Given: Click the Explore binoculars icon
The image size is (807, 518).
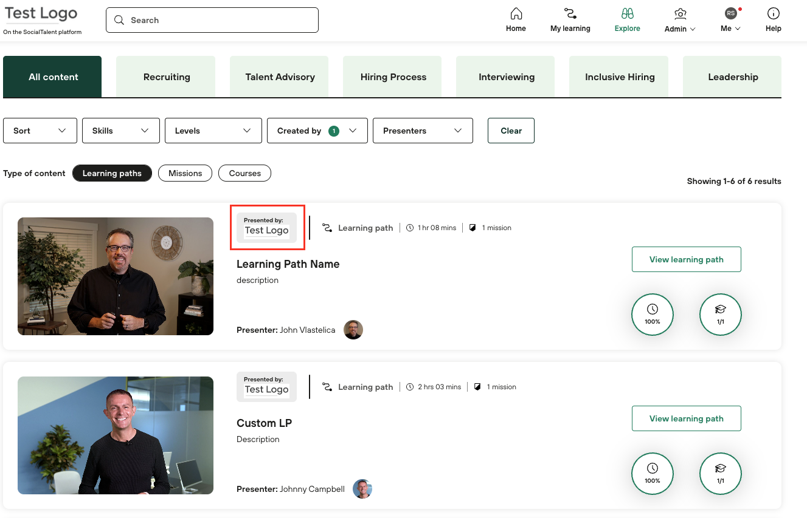Looking at the screenshot, I should [x=627, y=14].
